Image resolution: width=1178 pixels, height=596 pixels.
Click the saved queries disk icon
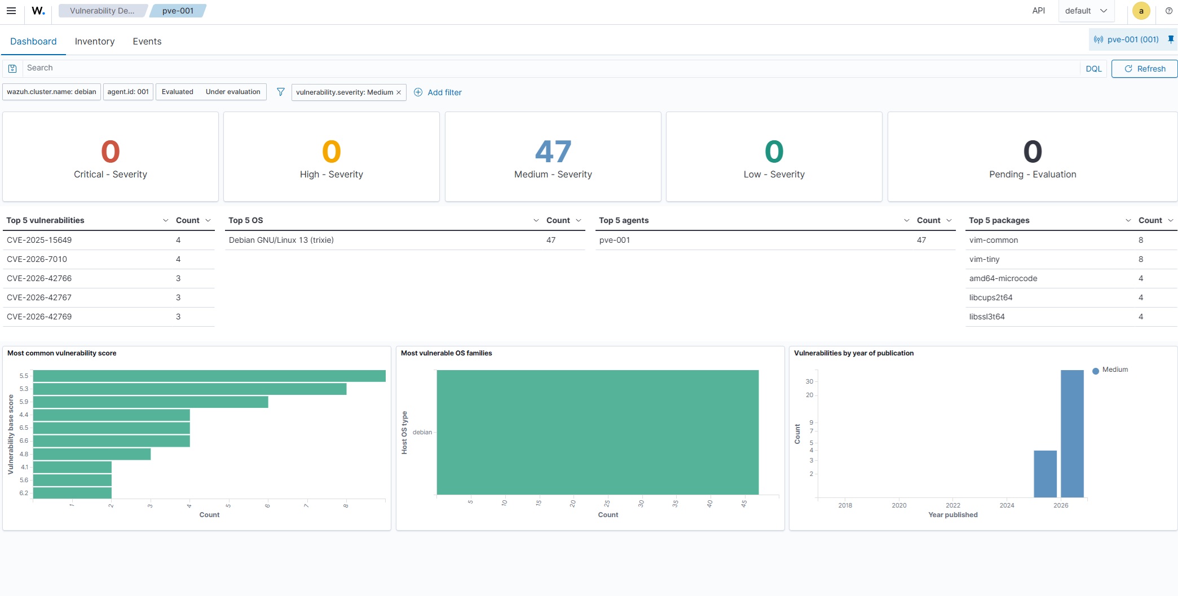12,68
